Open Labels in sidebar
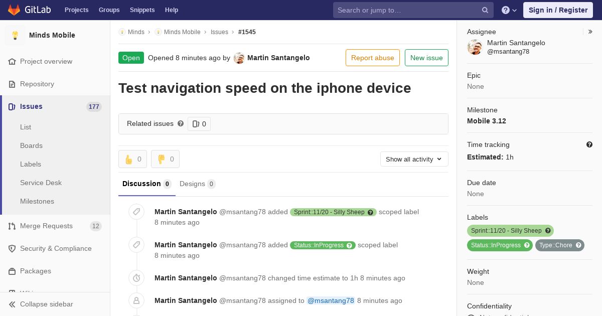 tap(31, 164)
